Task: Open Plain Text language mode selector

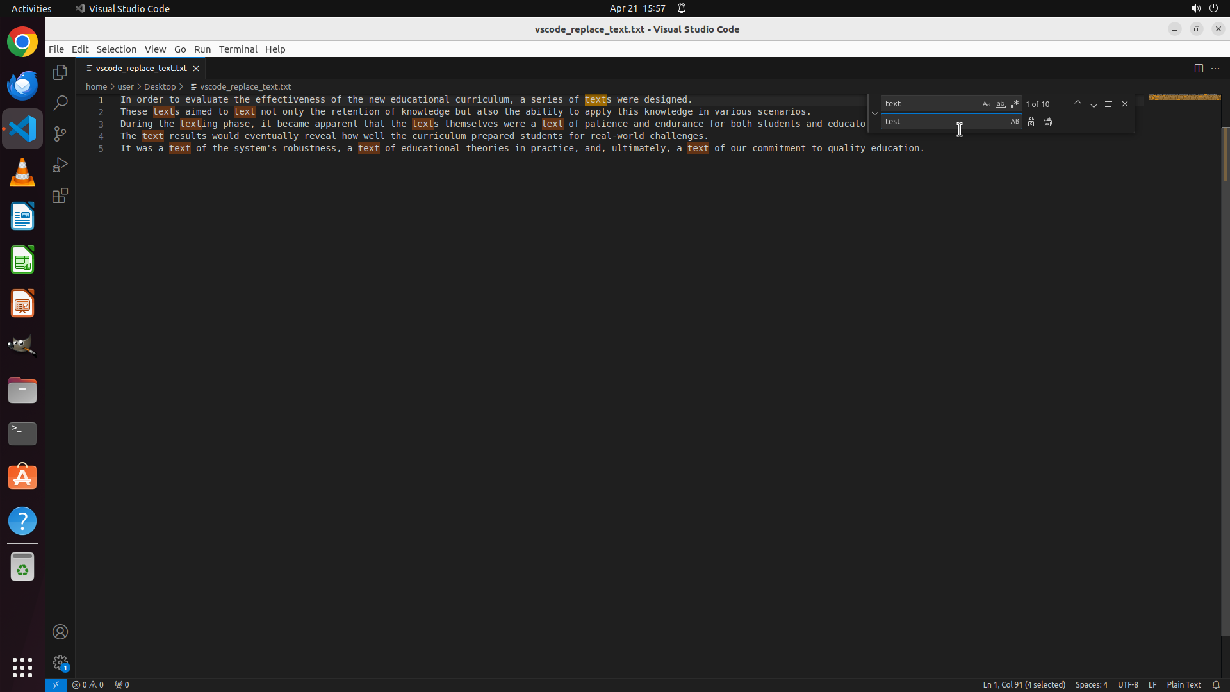Action: tap(1183, 684)
